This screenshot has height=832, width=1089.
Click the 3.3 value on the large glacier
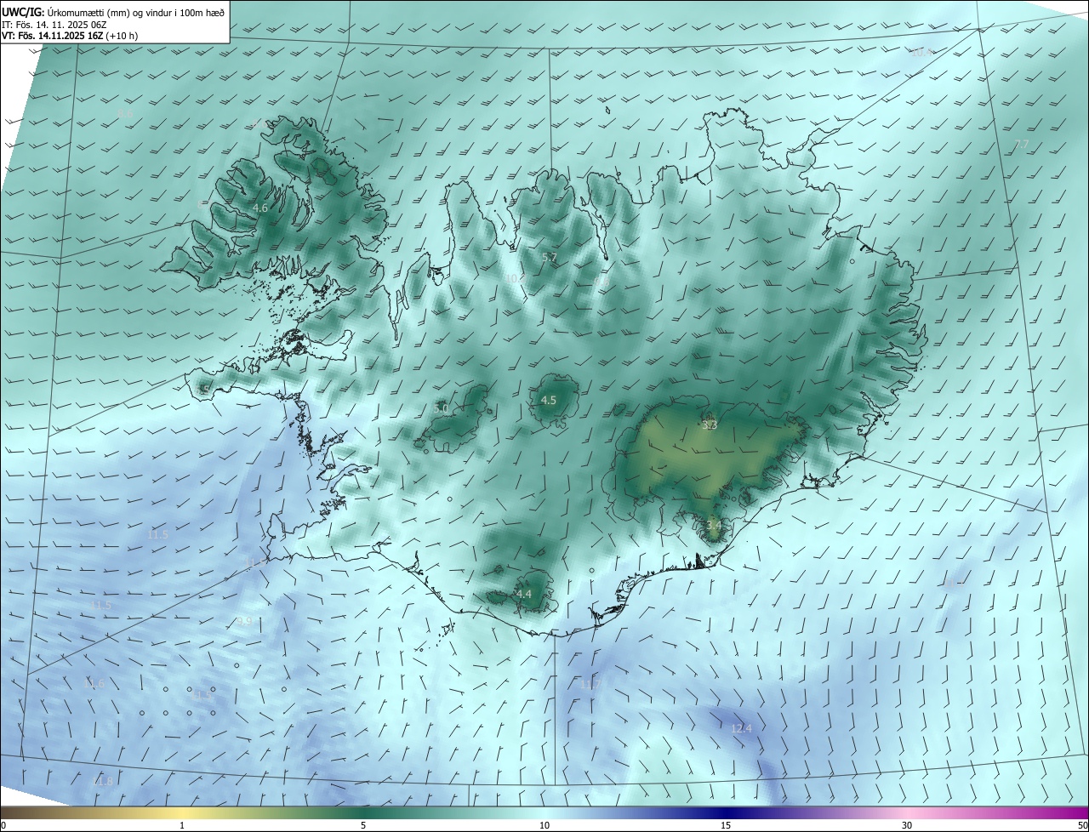coord(709,425)
